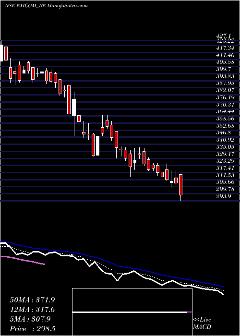This screenshot has width=240, height=336.
Task: Click the 335.05 price level label
Action: [x=225, y=147]
